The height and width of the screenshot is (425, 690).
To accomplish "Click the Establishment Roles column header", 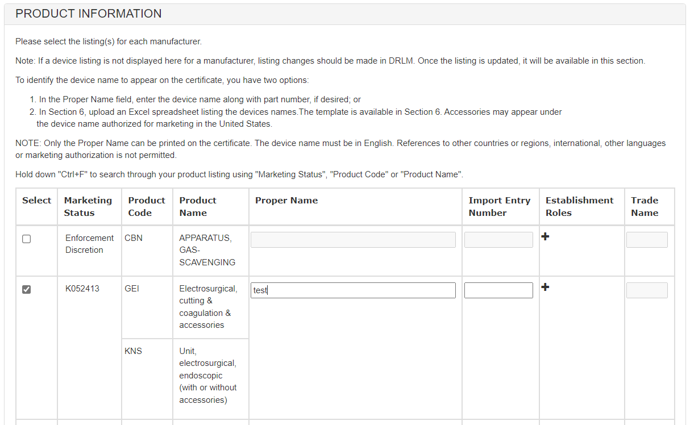I will click(x=579, y=207).
